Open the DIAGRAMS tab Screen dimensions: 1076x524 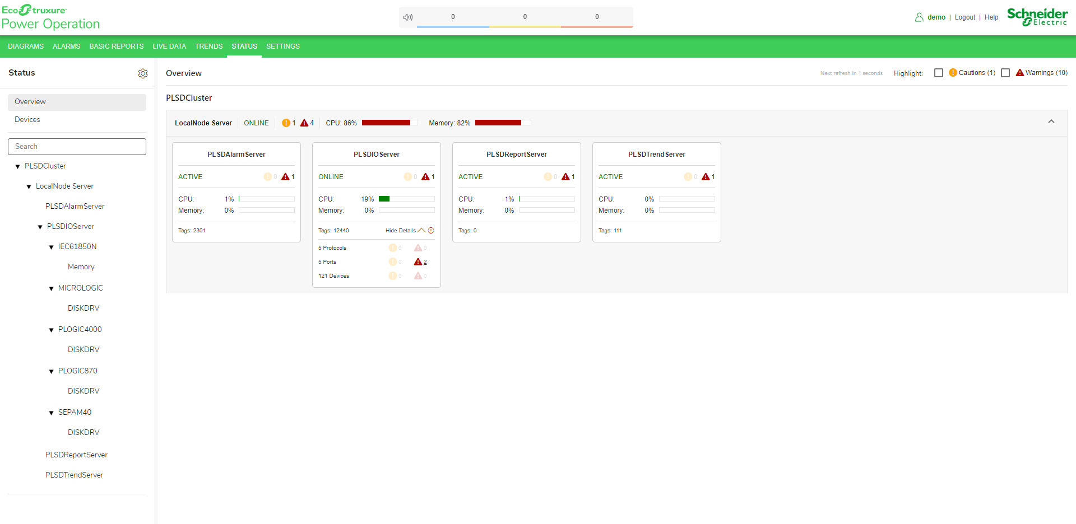coord(26,46)
